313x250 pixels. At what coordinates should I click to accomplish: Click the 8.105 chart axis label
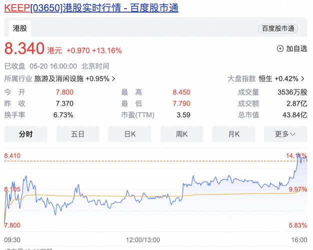(12, 189)
